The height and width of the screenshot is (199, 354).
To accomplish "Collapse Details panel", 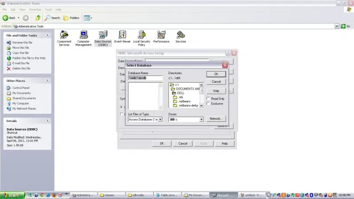I will (x=47, y=121).
